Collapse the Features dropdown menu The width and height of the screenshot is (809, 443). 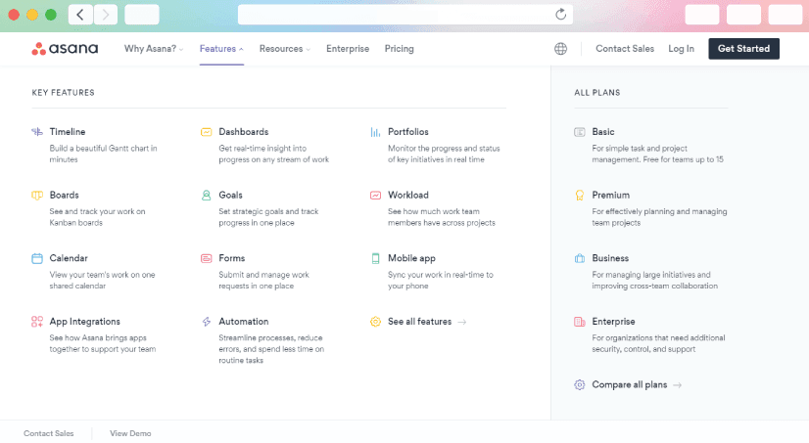click(x=221, y=49)
